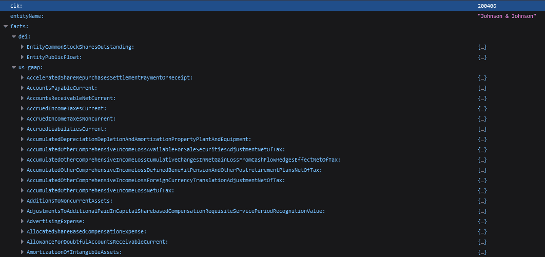Select the dei key label

tap(24, 36)
